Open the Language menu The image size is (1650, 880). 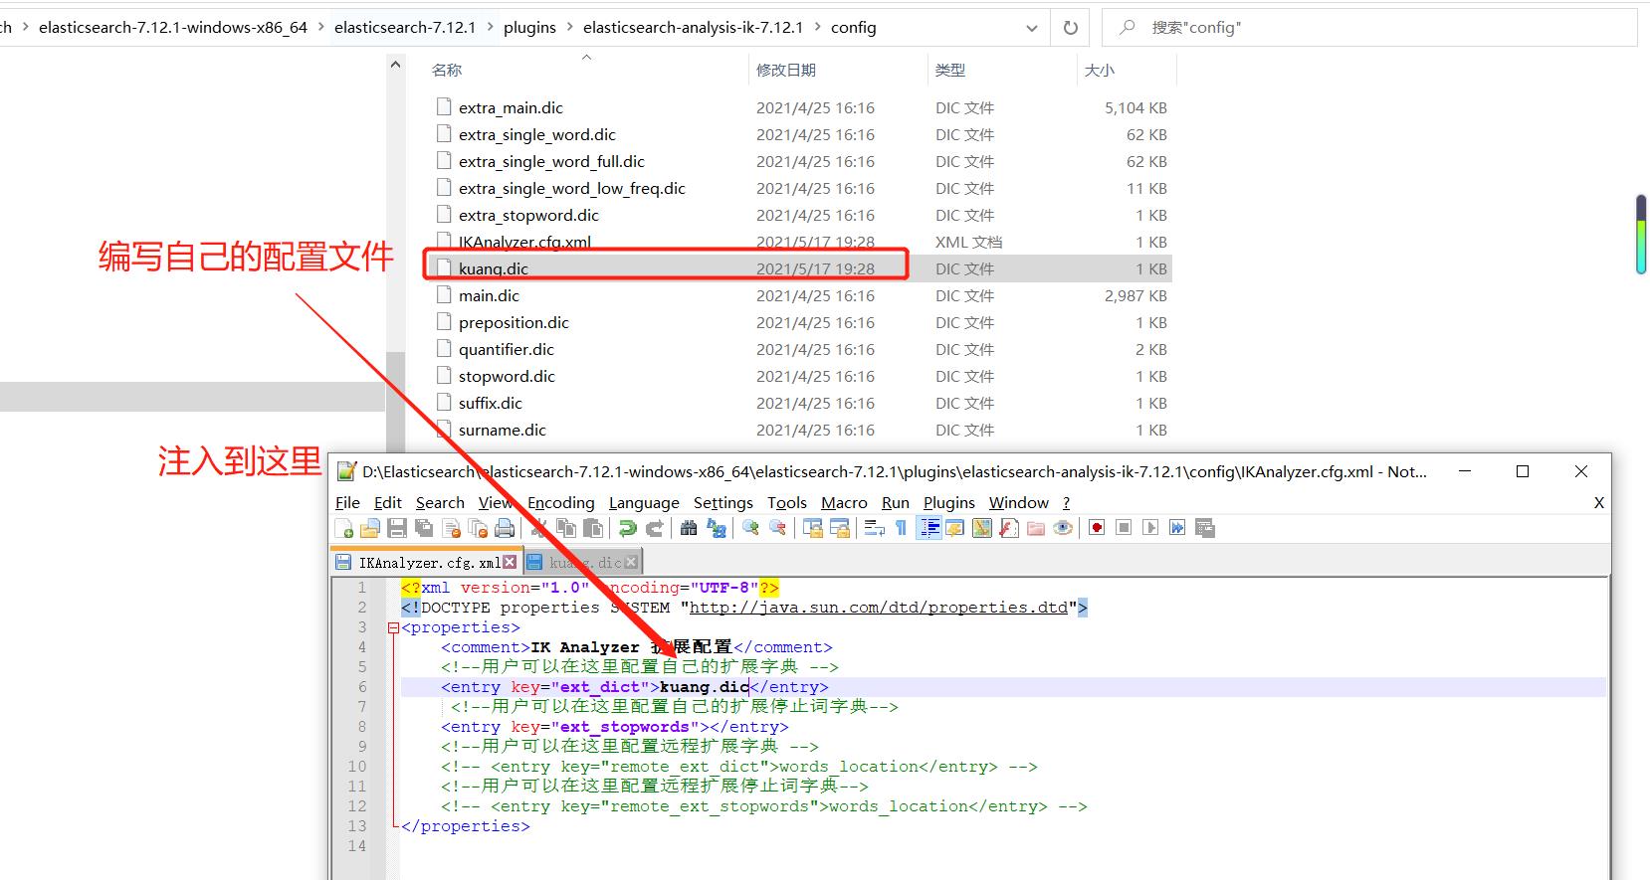pos(644,503)
